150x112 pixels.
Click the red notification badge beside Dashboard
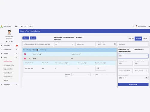click(17, 46)
